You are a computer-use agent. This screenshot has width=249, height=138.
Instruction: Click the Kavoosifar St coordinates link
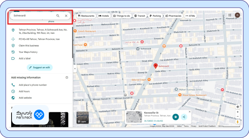tap(153, 121)
